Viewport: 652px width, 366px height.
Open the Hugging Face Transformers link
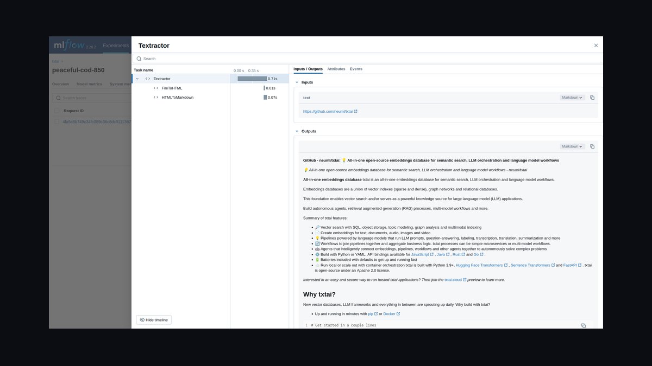(481, 265)
